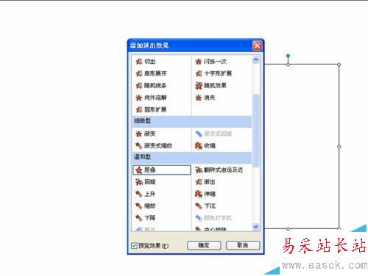Click the green rotation handle of the shape
368x276 pixels.
coord(288,56)
